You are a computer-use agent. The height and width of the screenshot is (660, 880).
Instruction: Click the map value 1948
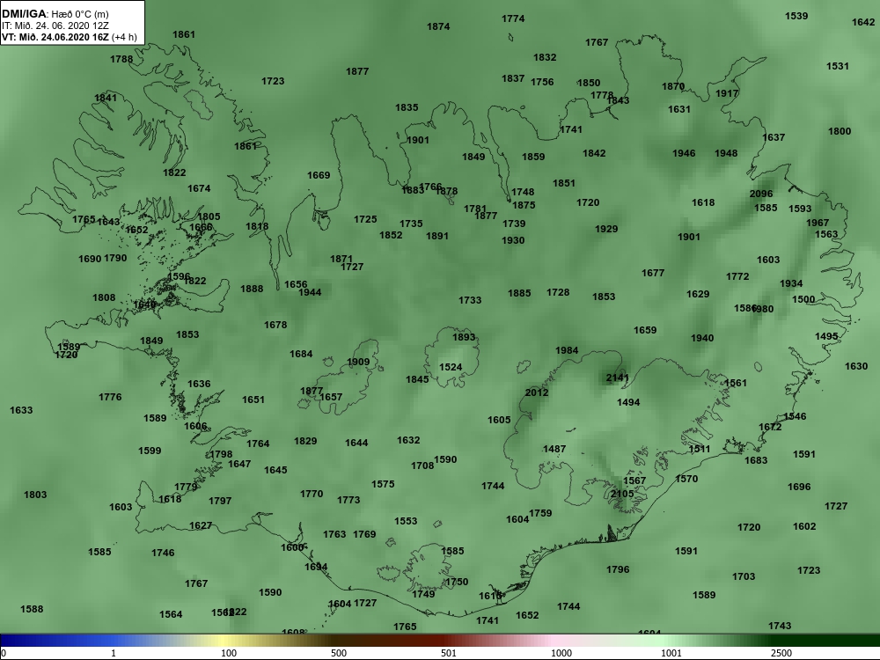coord(726,153)
